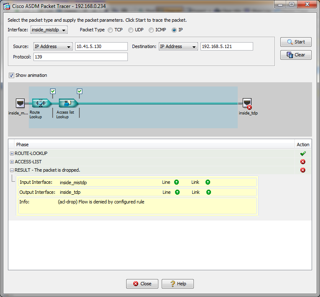The height and width of the screenshot is (297, 320).
Task: Click the Access list Lookup phase icon
Action: tap(68, 103)
